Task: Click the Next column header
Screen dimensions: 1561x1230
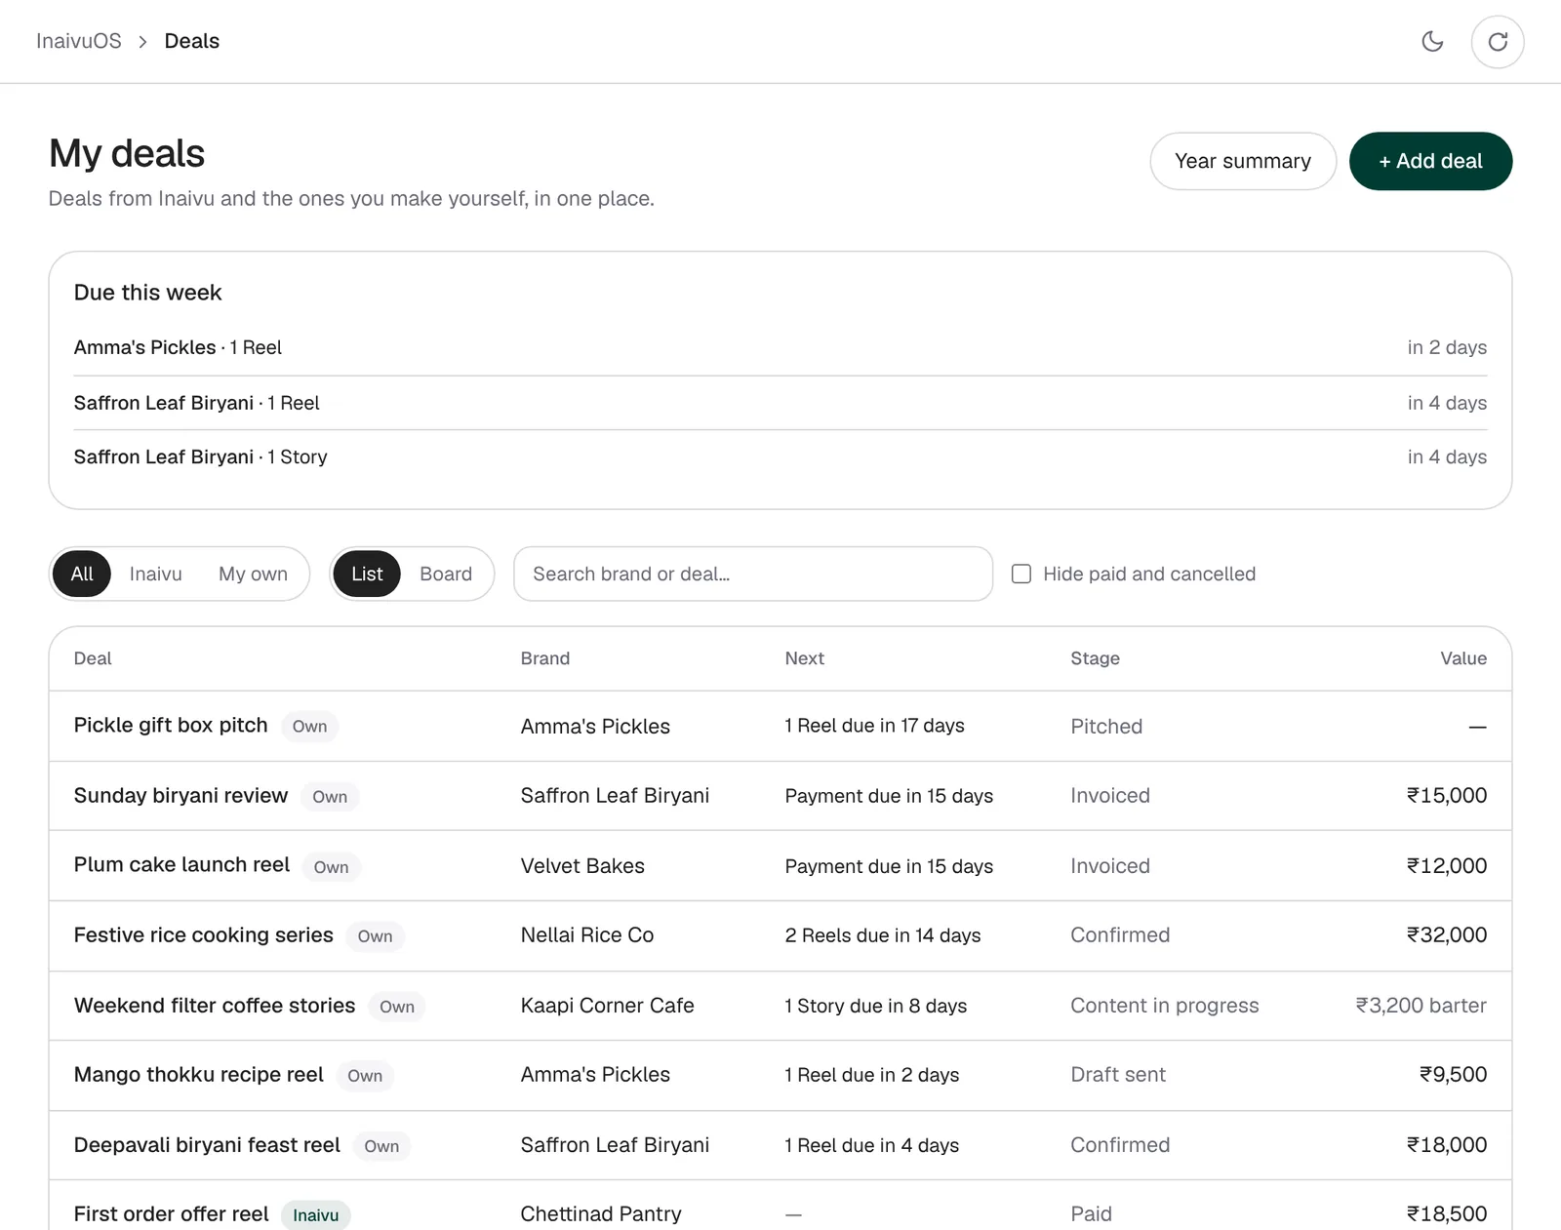Action: click(x=805, y=658)
